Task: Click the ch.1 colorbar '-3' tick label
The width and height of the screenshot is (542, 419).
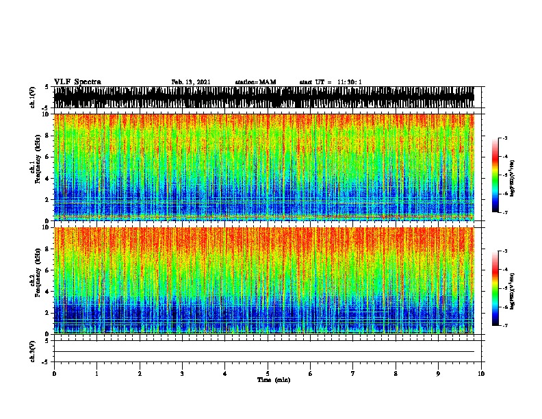Action: click(504, 138)
